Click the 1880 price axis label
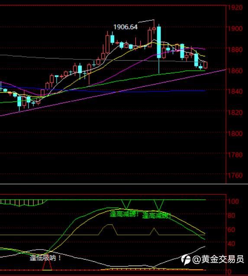The width and height of the screenshot is (248, 276). [x=235, y=49]
